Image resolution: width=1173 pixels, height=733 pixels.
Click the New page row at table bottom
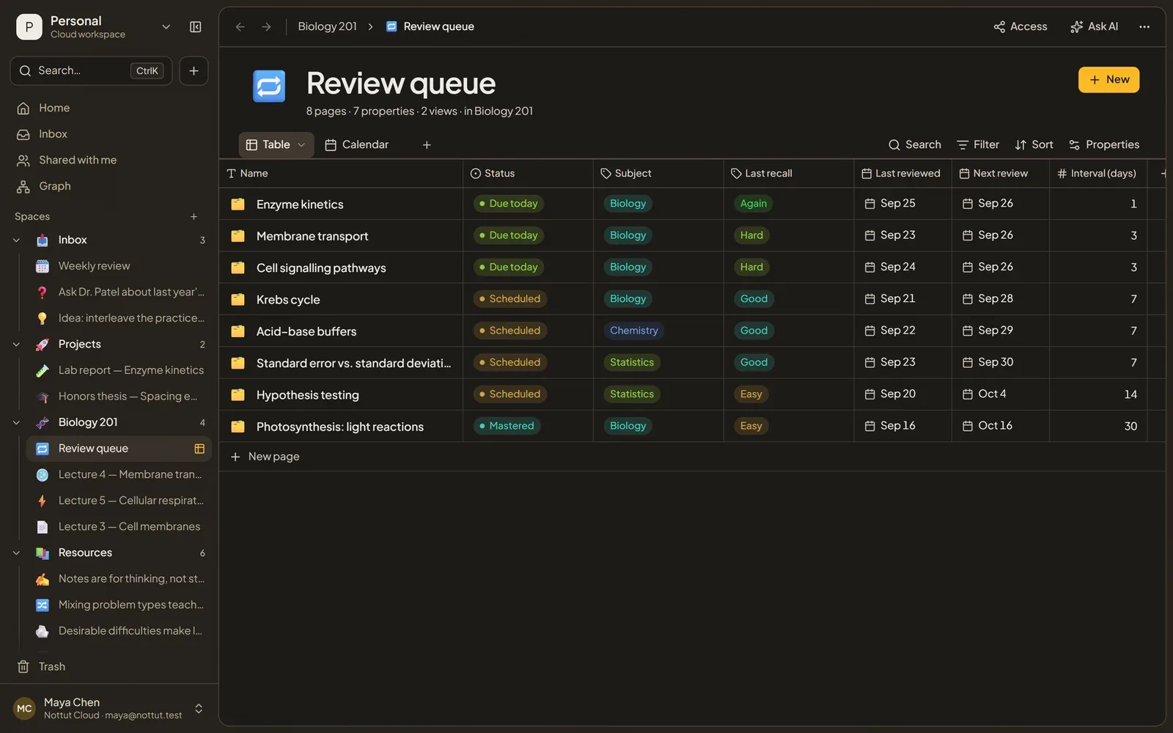coord(692,457)
